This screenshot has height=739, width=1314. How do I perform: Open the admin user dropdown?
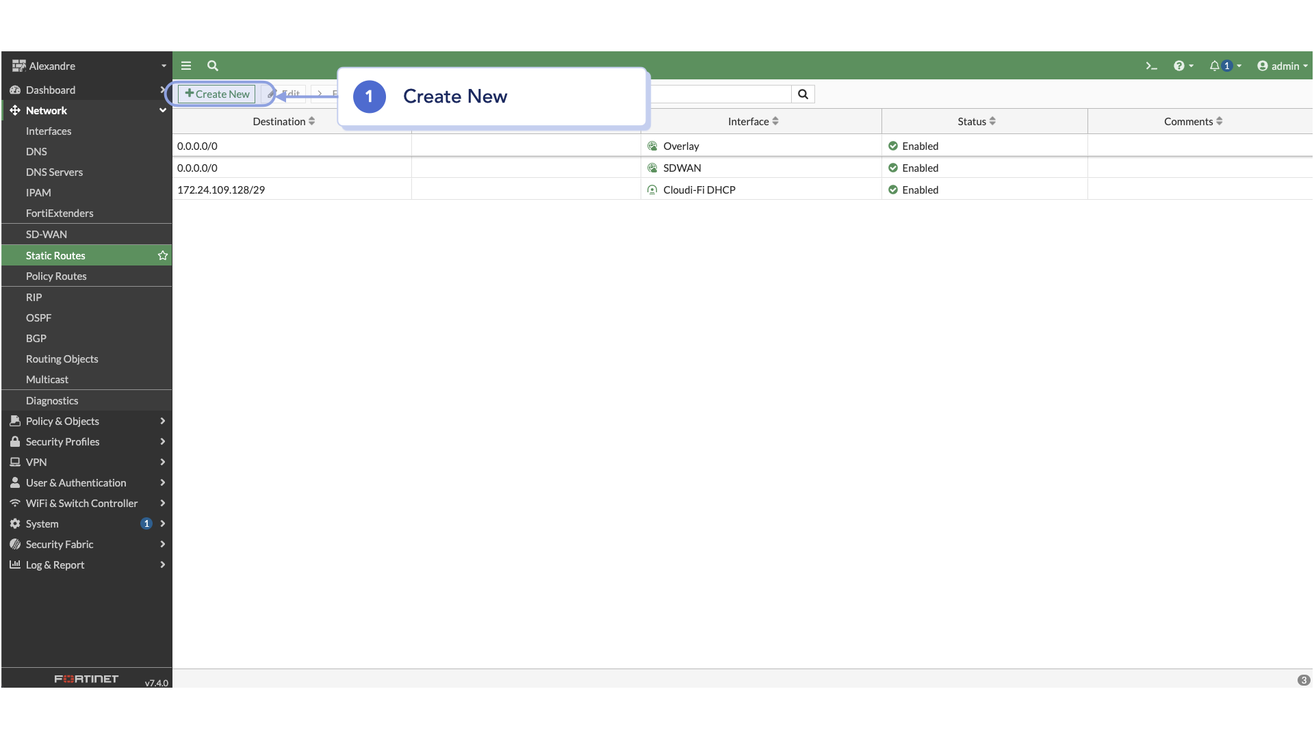coord(1282,66)
